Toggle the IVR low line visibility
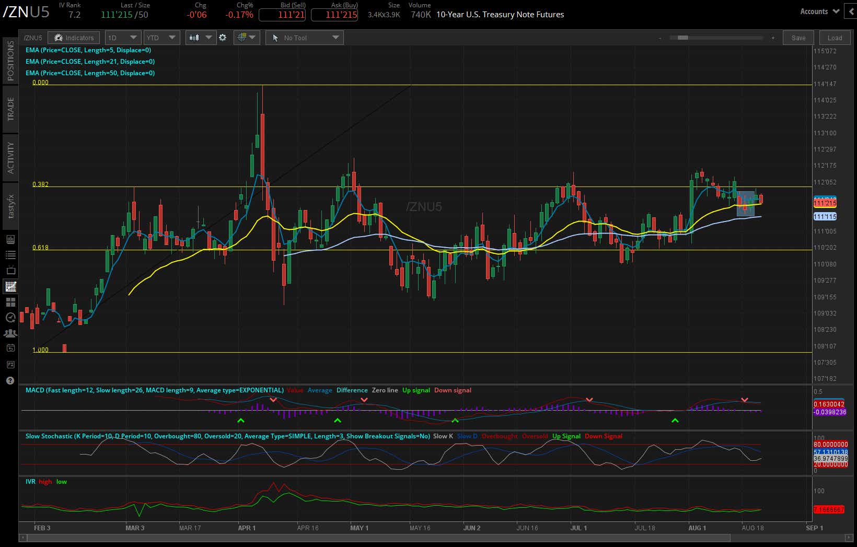This screenshot has width=857, height=547. coord(61,481)
